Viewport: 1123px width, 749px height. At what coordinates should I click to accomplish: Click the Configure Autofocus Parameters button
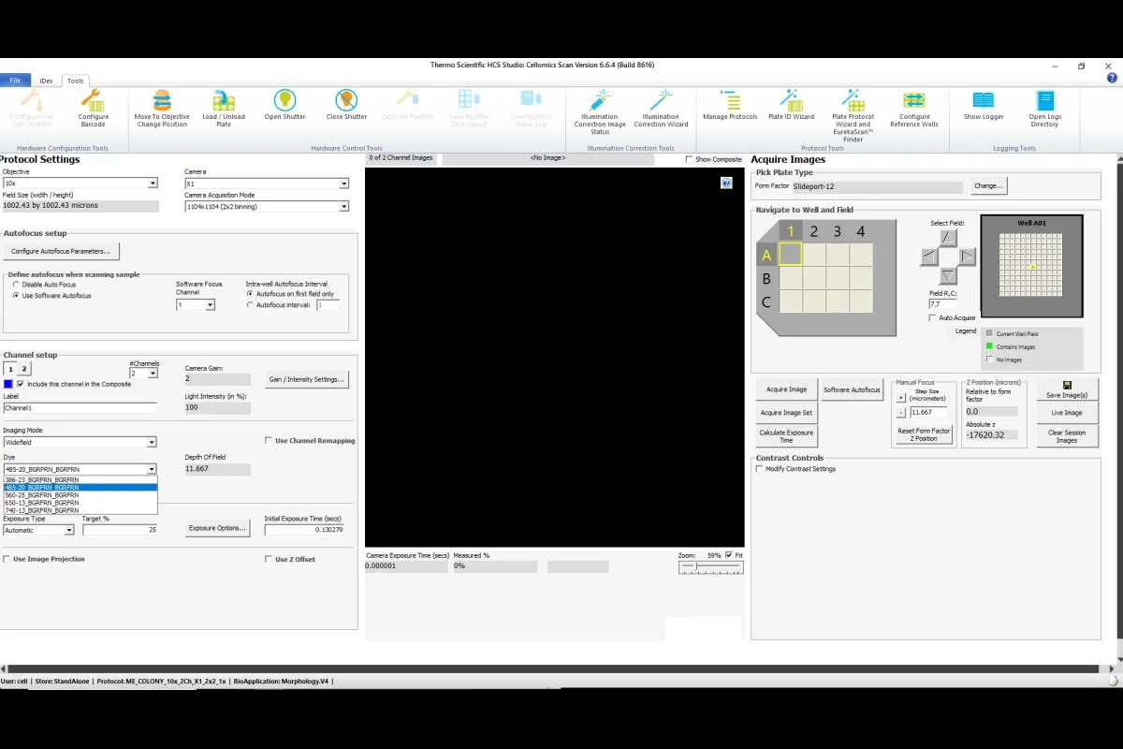coord(61,251)
